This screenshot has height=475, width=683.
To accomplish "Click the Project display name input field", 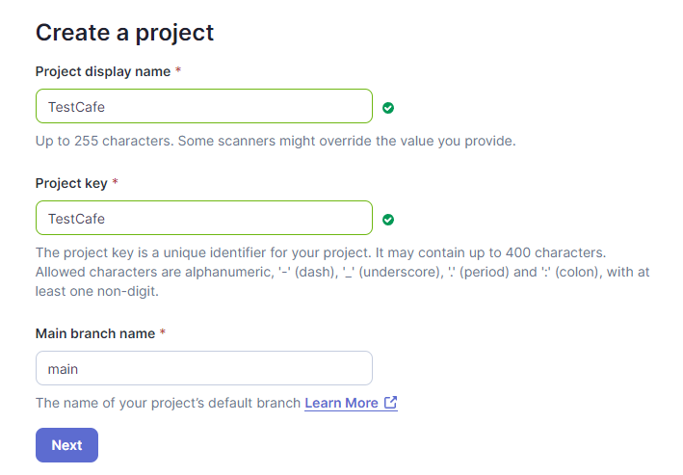I will (203, 106).
